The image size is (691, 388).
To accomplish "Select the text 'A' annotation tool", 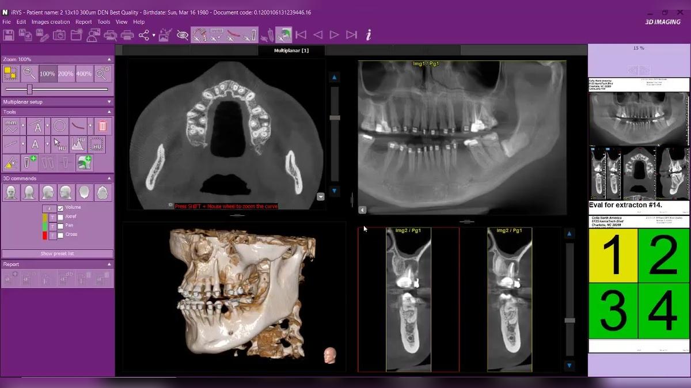I will click(35, 144).
